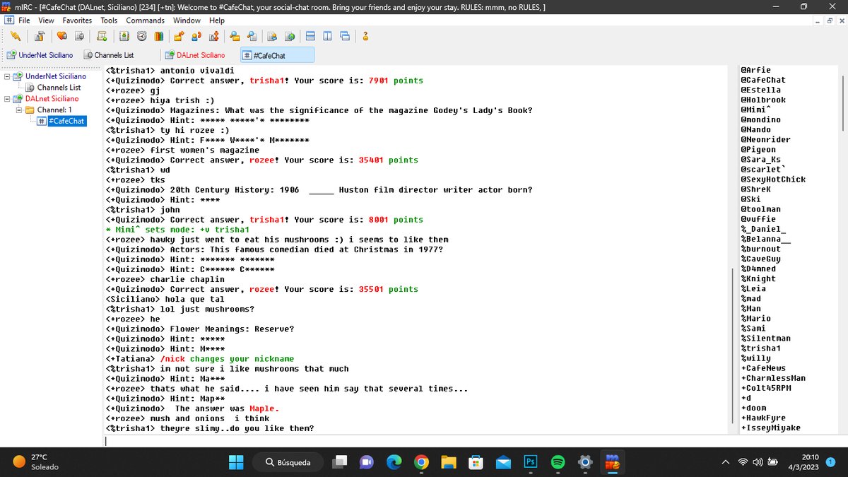
Task: Switch to Channels List switchbar tab
Action: (110, 55)
